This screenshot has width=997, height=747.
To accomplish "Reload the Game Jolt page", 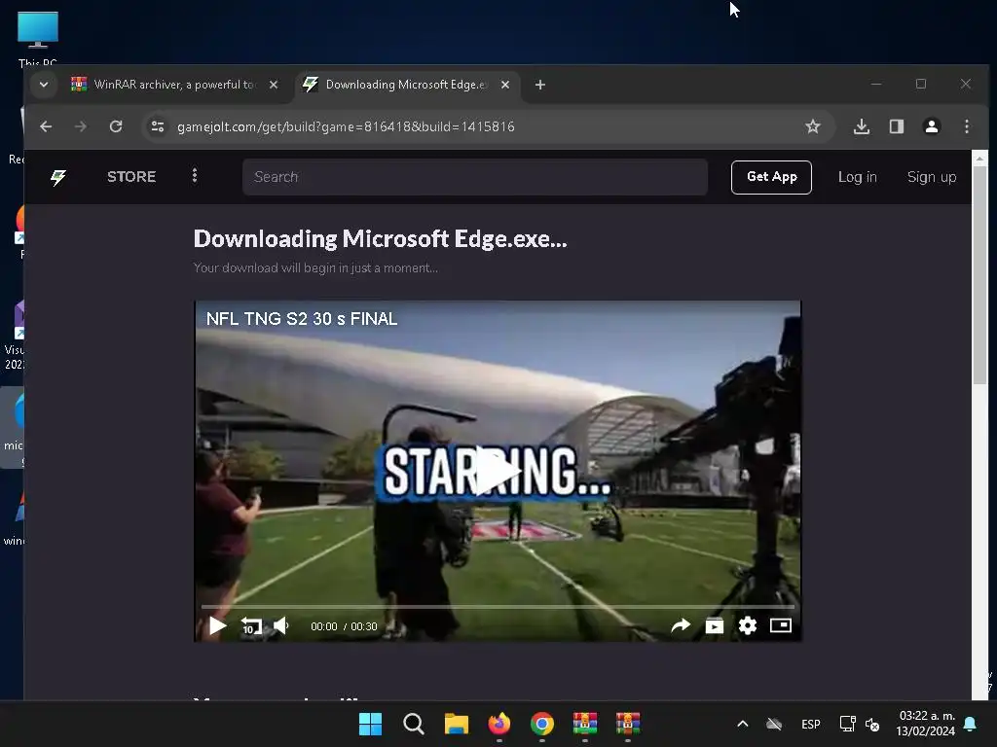I will pyautogui.click(x=115, y=126).
